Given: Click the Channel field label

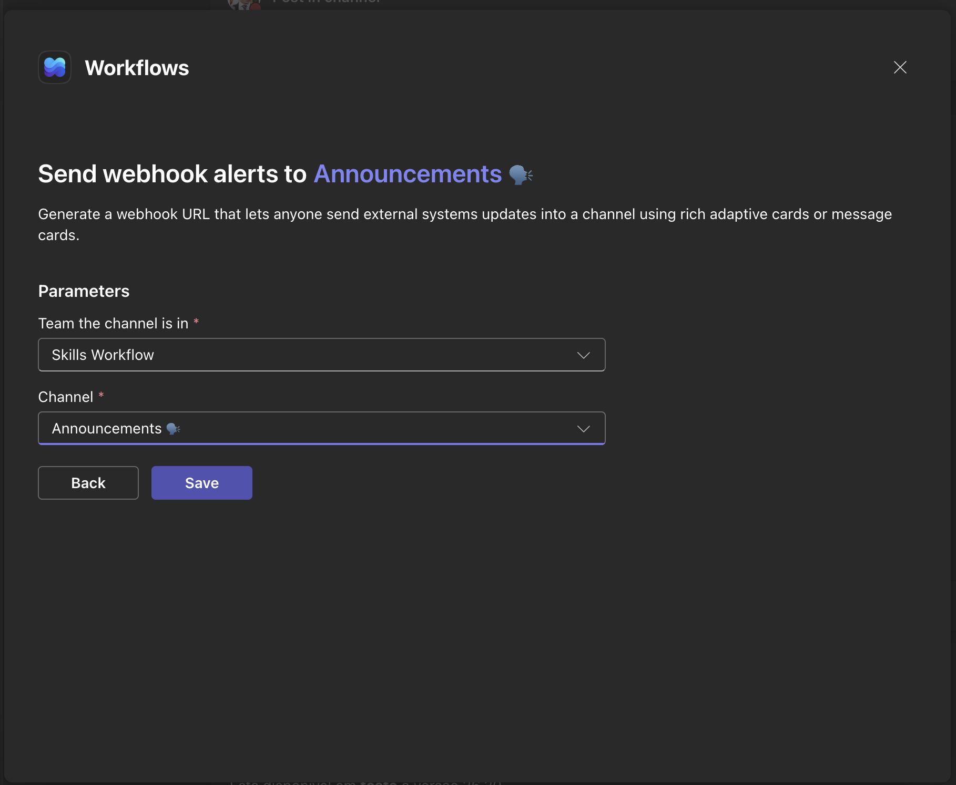Looking at the screenshot, I should 66,397.
